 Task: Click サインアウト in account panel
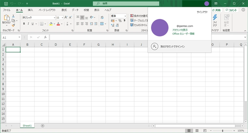point(202,12)
